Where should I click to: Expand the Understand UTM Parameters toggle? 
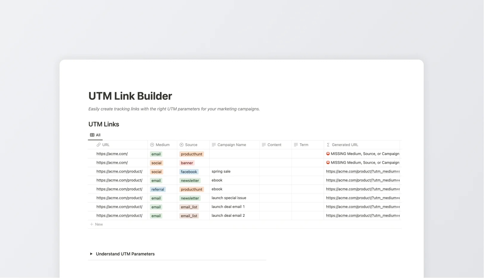[x=91, y=254]
